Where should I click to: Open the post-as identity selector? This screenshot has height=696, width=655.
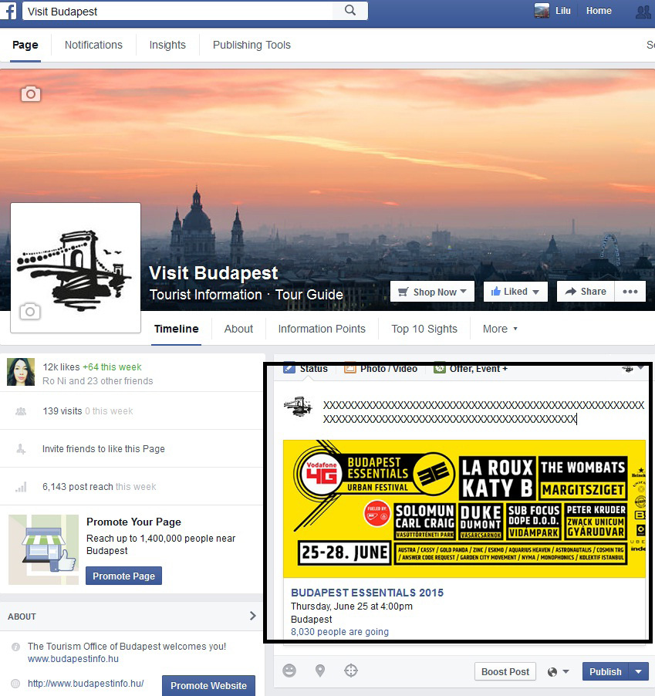click(x=633, y=368)
